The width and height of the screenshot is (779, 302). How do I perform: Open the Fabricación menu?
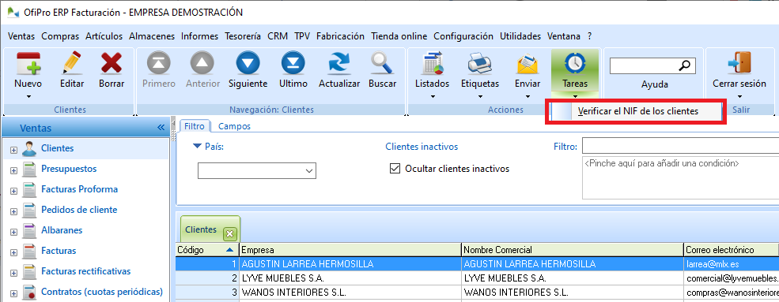click(x=340, y=36)
